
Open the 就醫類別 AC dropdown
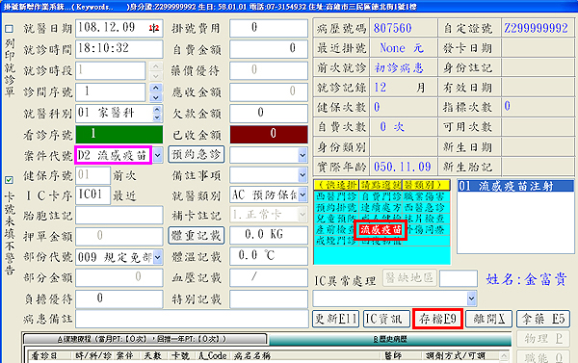[x=302, y=194]
